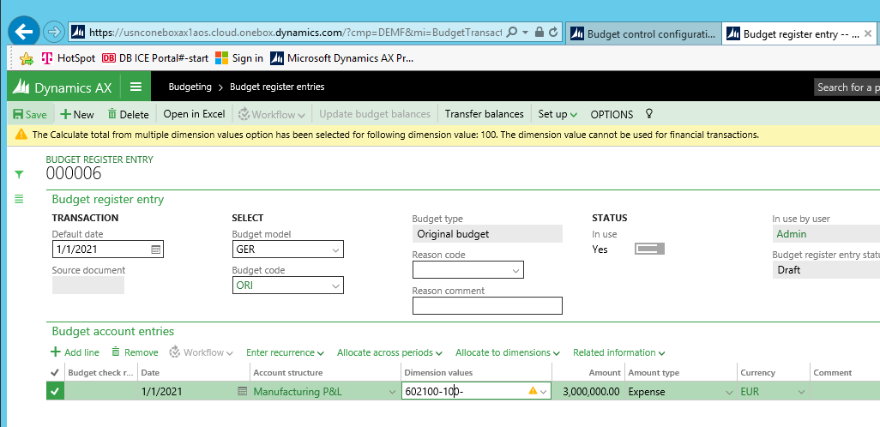Click Transfer balances button
Image resolution: width=880 pixels, height=427 pixels.
tap(484, 114)
